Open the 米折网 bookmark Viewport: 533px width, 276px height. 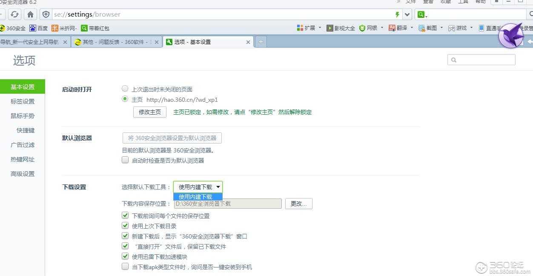click(64, 28)
